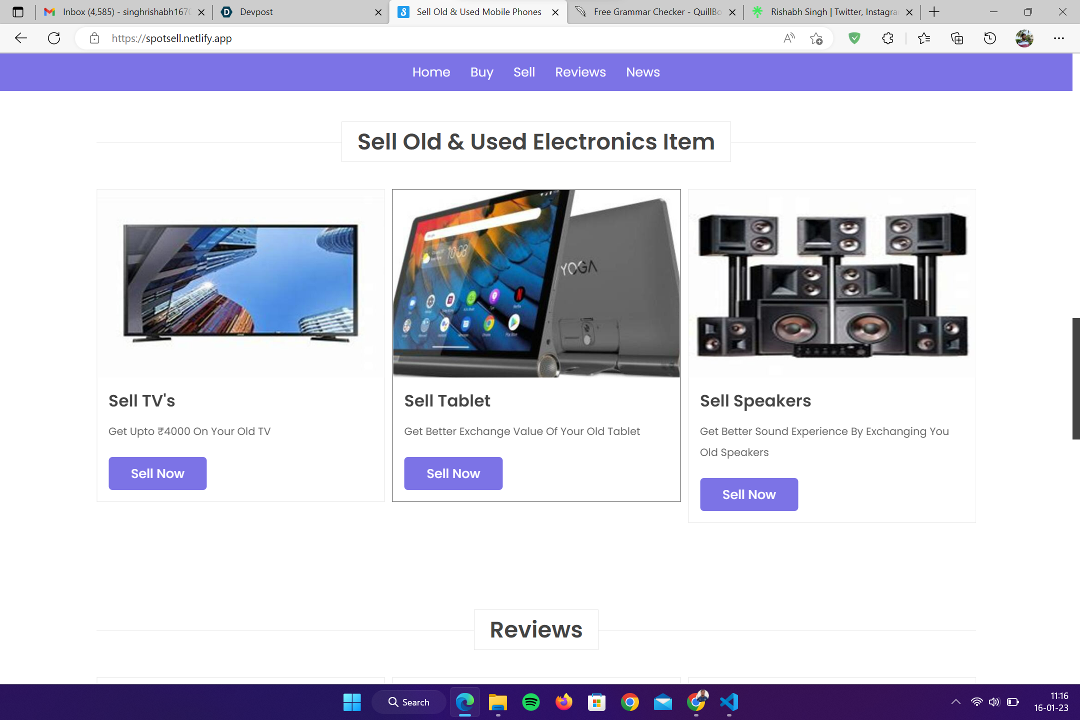
Task: Add page to favorites star icon
Action: [x=816, y=38]
